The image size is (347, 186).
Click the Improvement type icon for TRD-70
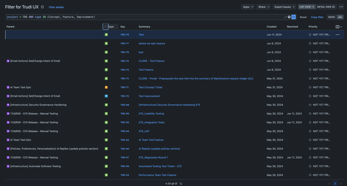[106, 96]
